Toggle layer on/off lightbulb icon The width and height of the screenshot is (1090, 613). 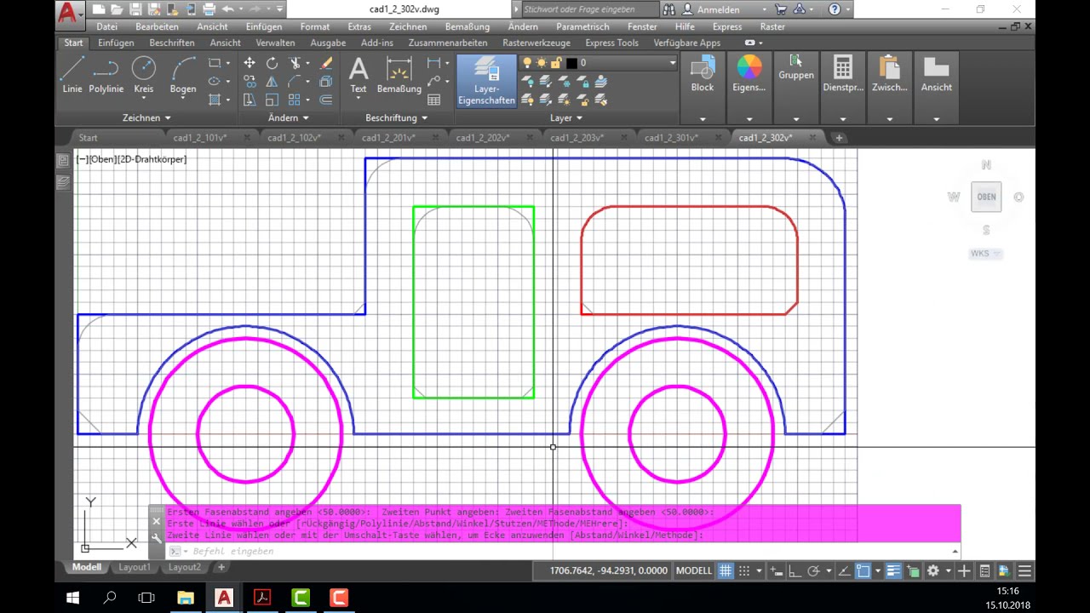527,63
